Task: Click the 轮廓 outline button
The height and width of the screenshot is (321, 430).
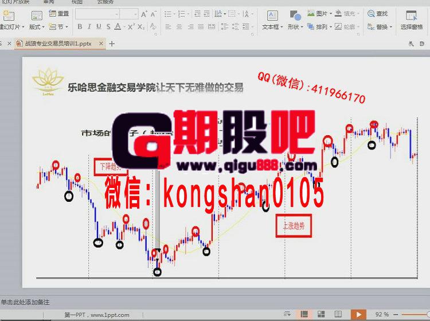Action: (347, 26)
